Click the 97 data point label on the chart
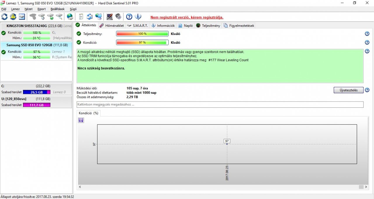The image size is (374, 199). (227, 141)
